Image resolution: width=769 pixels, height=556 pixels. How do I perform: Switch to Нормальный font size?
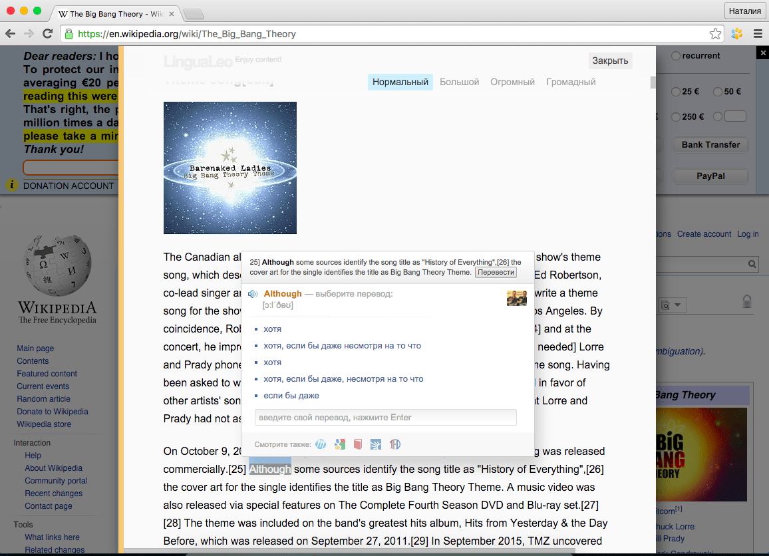click(x=400, y=82)
